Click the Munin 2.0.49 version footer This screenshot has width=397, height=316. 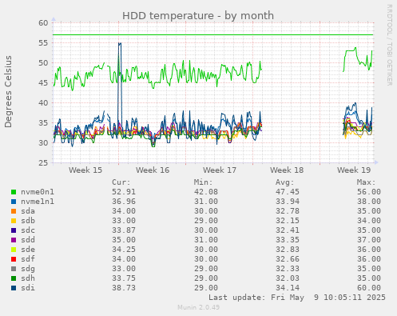coord(199,307)
